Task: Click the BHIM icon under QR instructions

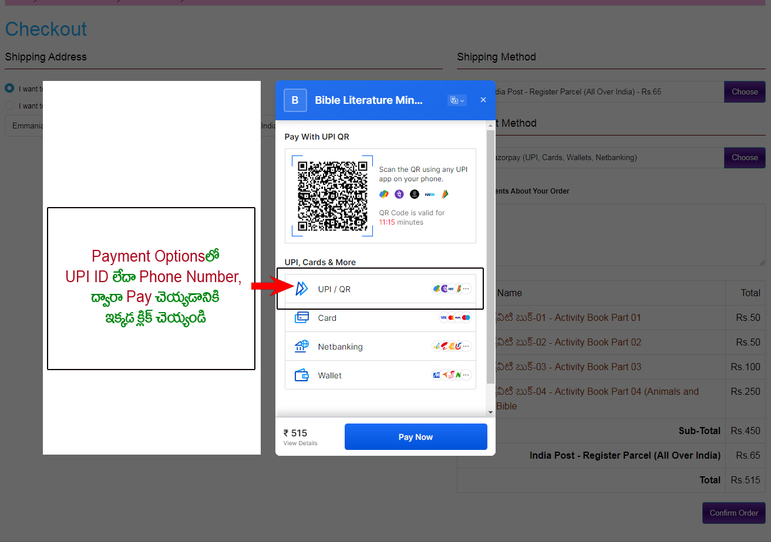Action: tap(445, 194)
